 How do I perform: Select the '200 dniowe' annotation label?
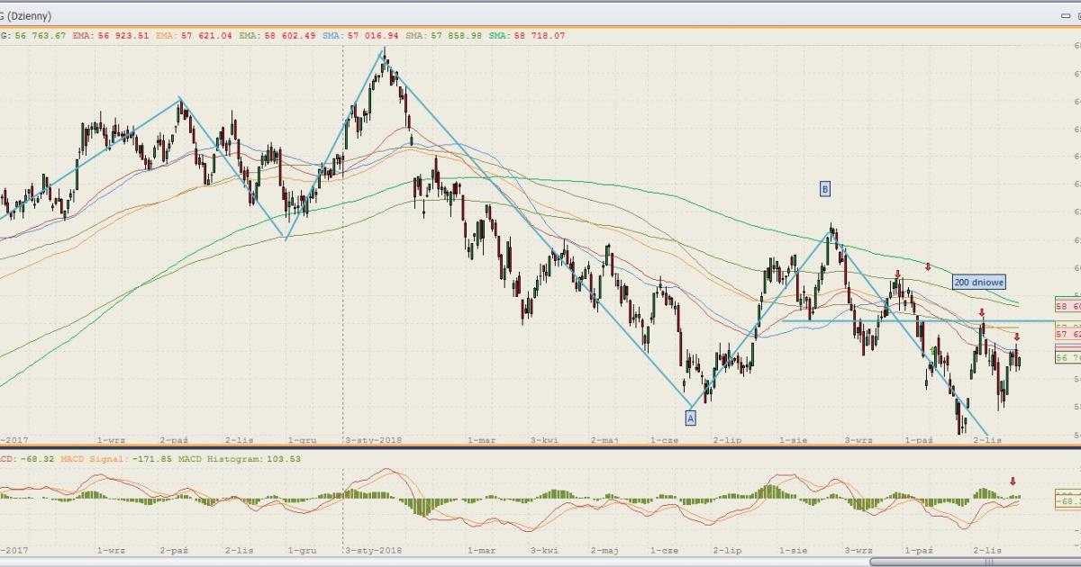(978, 282)
